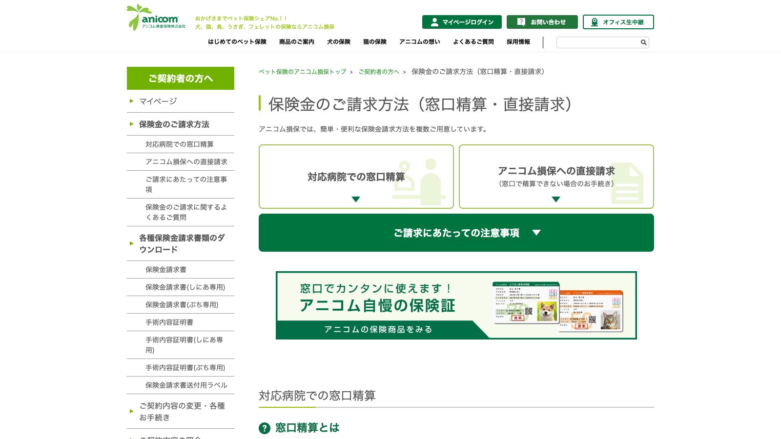Open マイページログイン button
The height and width of the screenshot is (439, 781).
(x=462, y=22)
